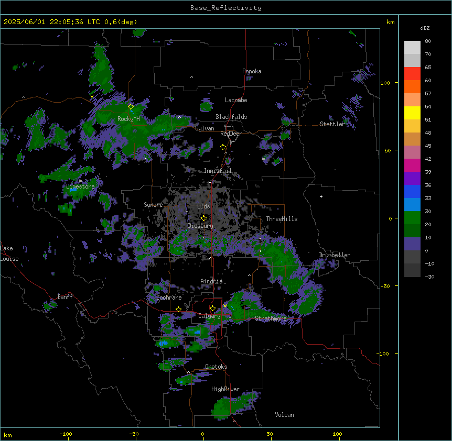Click the light gray 70-80 dBZ swatch

click(412, 48)
